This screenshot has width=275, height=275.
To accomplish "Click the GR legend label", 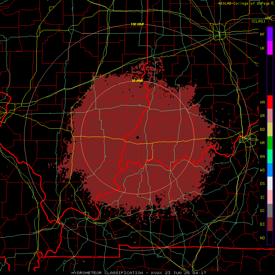I will (x=262, y=116).
